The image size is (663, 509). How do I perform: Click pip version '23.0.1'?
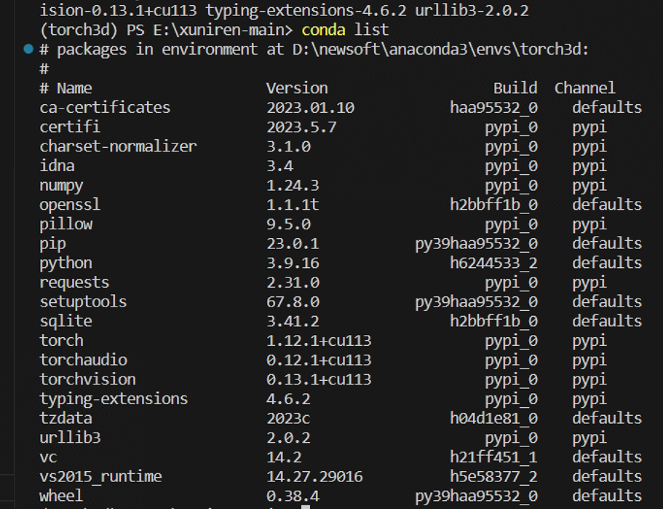[x=293, y=244]
